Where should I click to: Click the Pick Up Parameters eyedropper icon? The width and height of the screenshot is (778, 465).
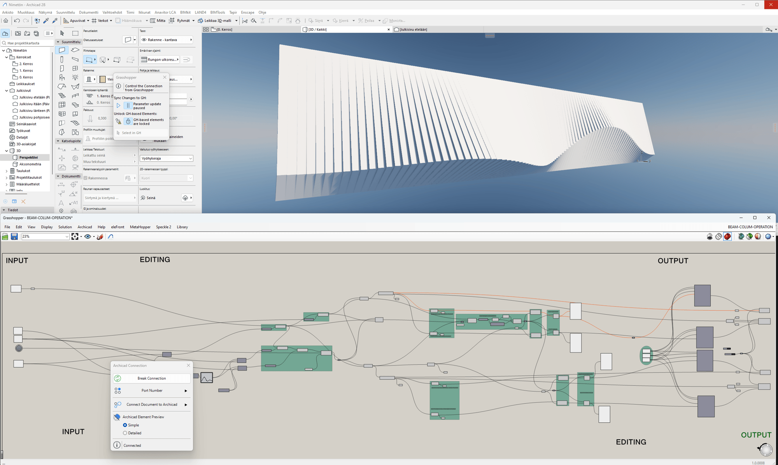46,21
